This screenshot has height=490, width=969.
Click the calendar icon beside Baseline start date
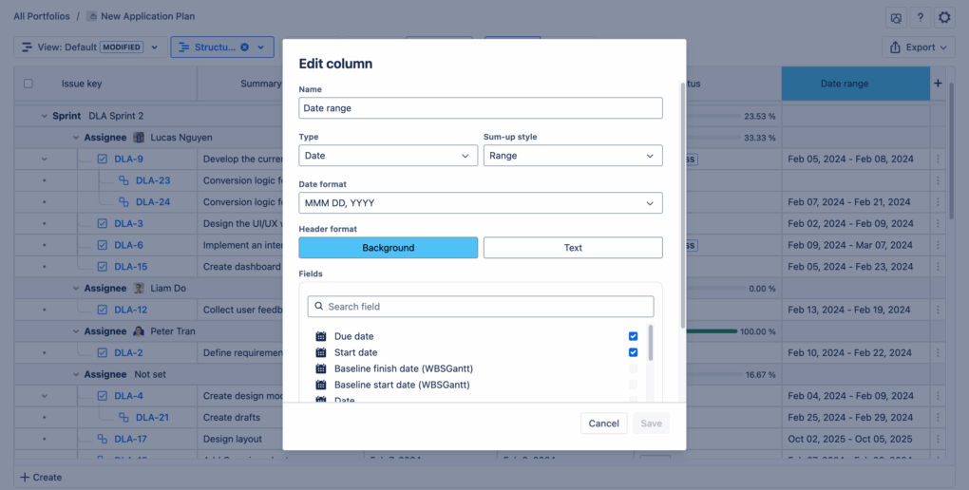coord(321,385)
